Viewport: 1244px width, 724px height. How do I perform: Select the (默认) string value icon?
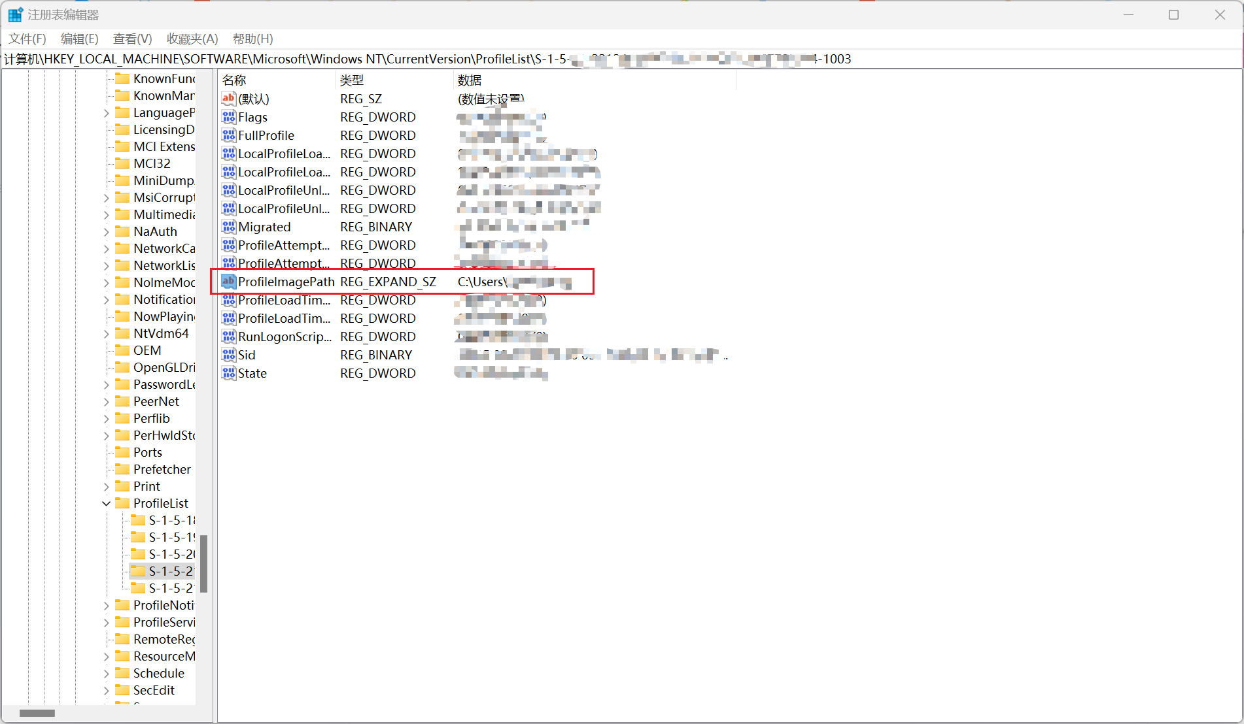(x=228, y=99)
